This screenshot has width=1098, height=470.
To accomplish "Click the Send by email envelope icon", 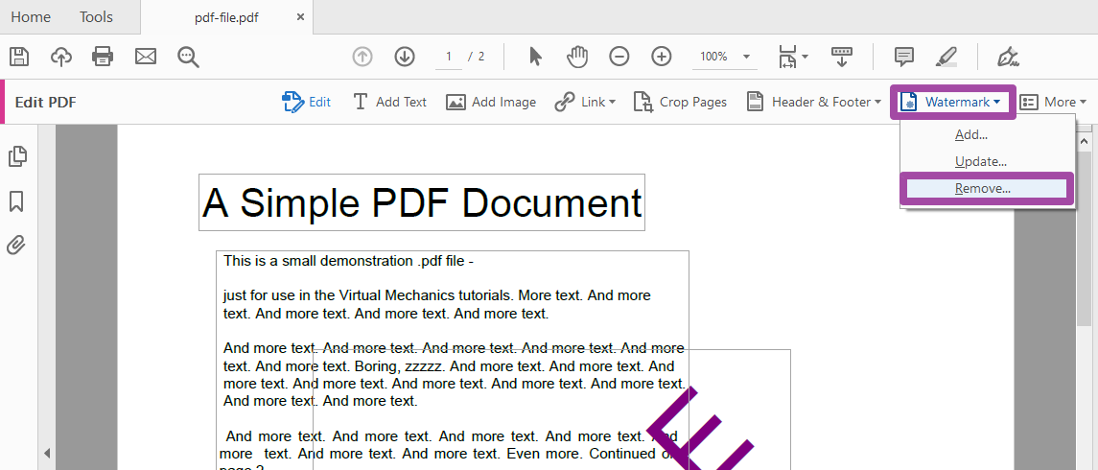I will pos(146,56).
